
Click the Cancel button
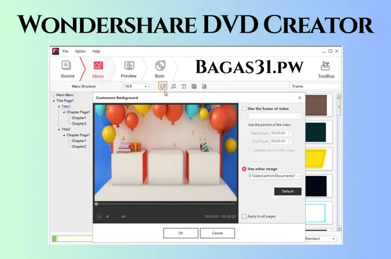click(x=218, y=233)
